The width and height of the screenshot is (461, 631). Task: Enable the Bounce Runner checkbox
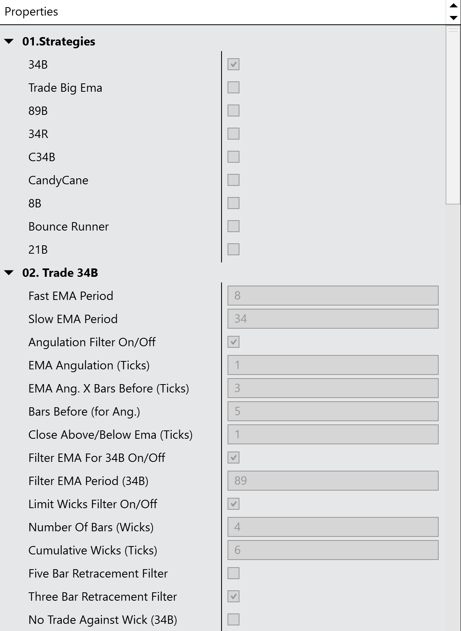(233, 226)
